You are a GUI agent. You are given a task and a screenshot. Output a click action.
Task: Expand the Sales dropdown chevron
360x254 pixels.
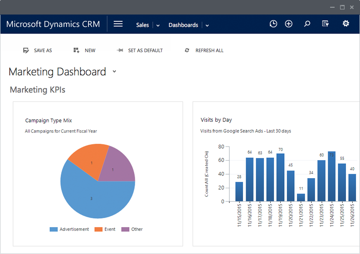158,25
